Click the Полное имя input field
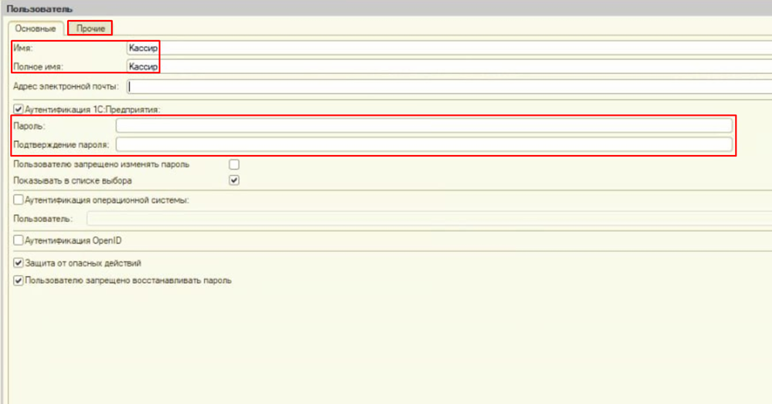772x404 pixels. pyautogui.click(x=448, y=67)
